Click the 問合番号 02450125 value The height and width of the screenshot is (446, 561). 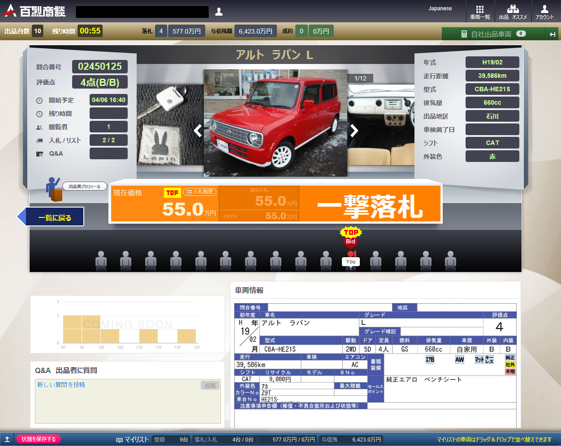tap(100, 67)
